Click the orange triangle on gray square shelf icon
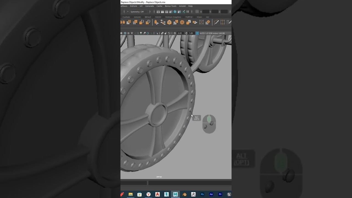 coord(188,22)
